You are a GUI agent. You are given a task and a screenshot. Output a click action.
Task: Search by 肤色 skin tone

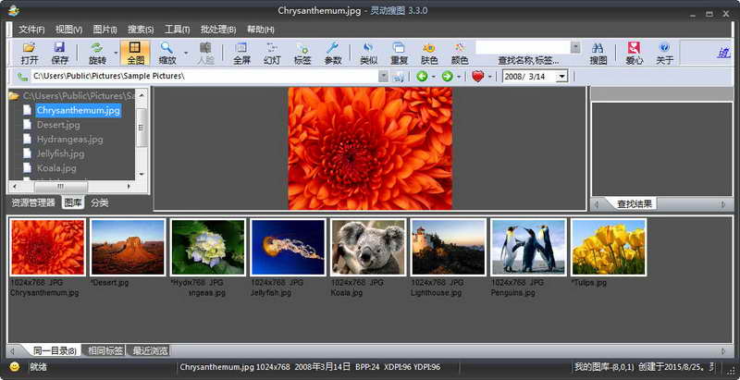click(429, 53)
